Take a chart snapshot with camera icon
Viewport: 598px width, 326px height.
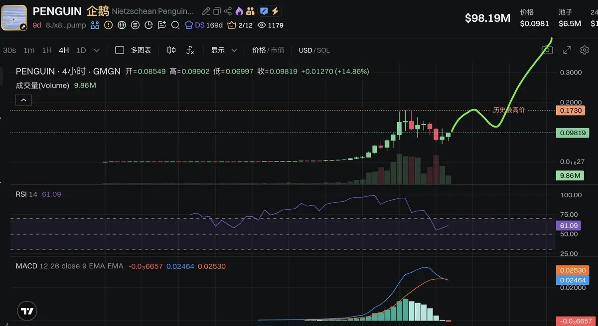click(x=547, y=50)
